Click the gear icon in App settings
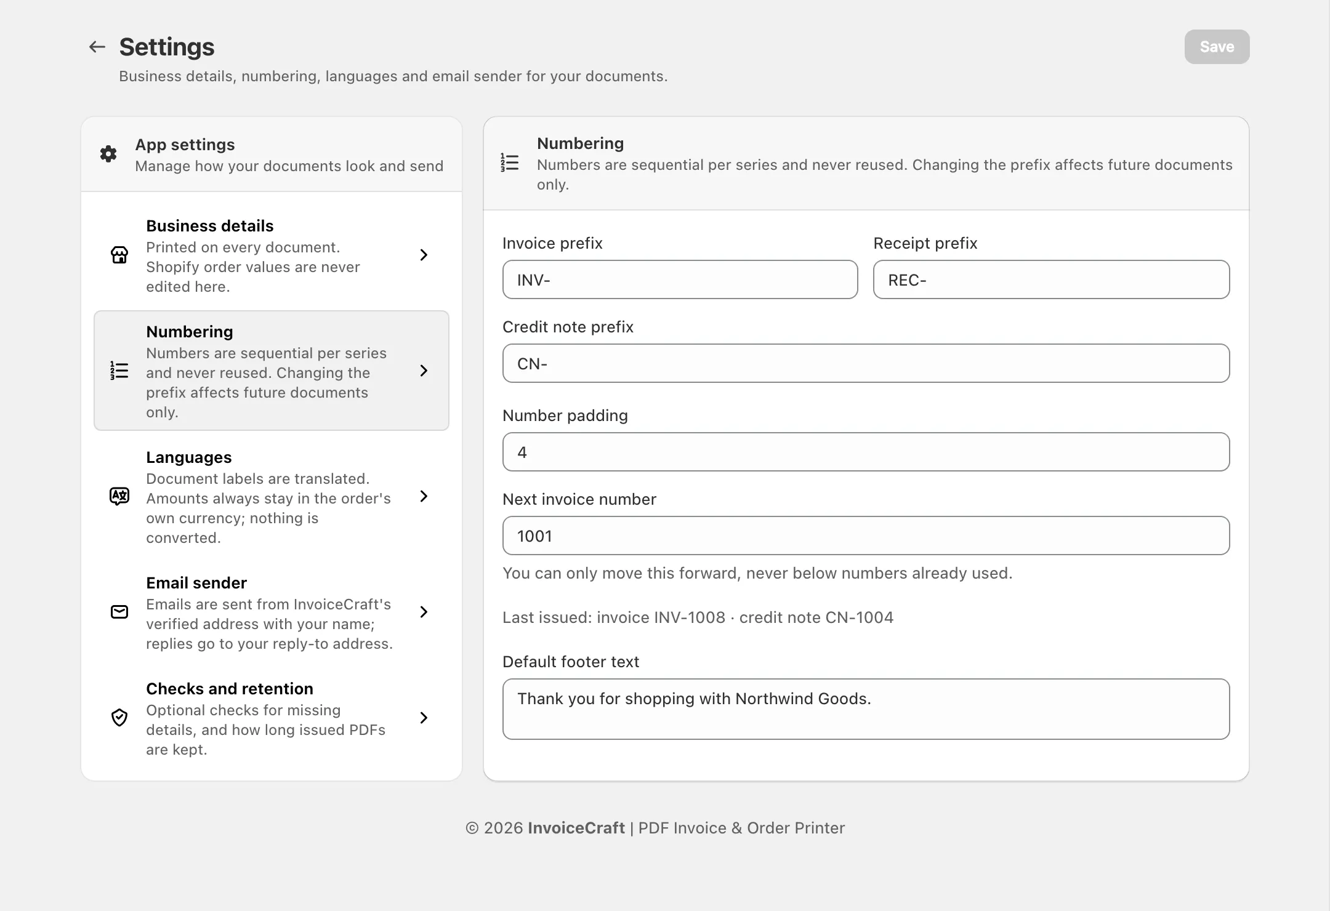Screen dimensions: 1330x911 pyautogui.click(x=108, y=154)
